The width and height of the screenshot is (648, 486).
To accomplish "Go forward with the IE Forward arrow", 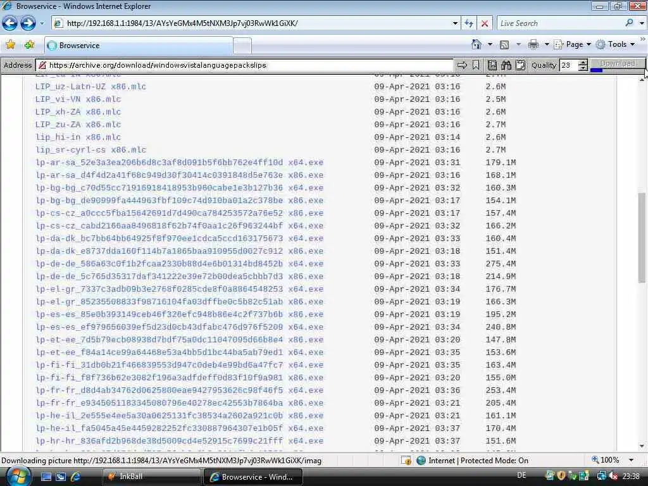I will coord(28,23).
